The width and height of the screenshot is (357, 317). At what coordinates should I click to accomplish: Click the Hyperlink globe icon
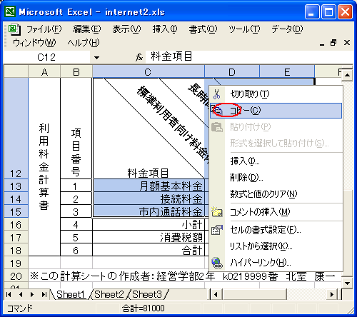point(217,263)
